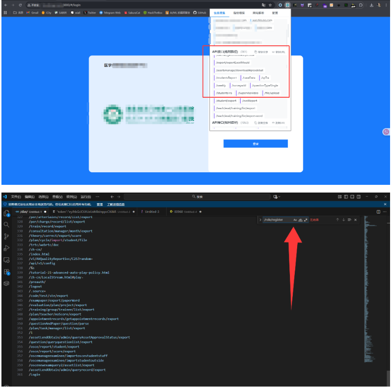Open Run and Debug view in VS Code
This screenshot has width=392, height=387.
6,248
